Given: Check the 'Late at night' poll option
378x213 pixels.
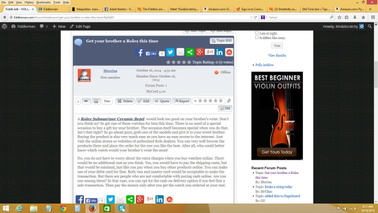Looking at the screenshot, I should coord(257,33).
